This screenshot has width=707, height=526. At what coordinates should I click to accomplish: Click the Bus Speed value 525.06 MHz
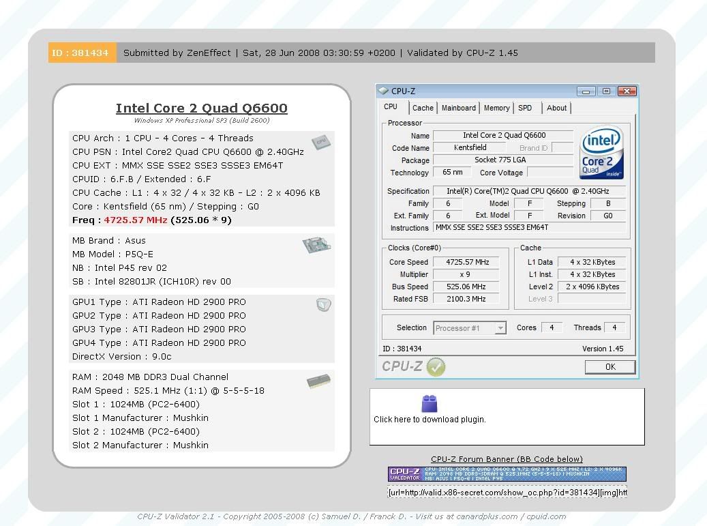tap(466, 287)
